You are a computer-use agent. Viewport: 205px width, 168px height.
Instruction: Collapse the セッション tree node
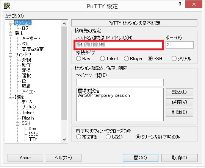(10, 23)
